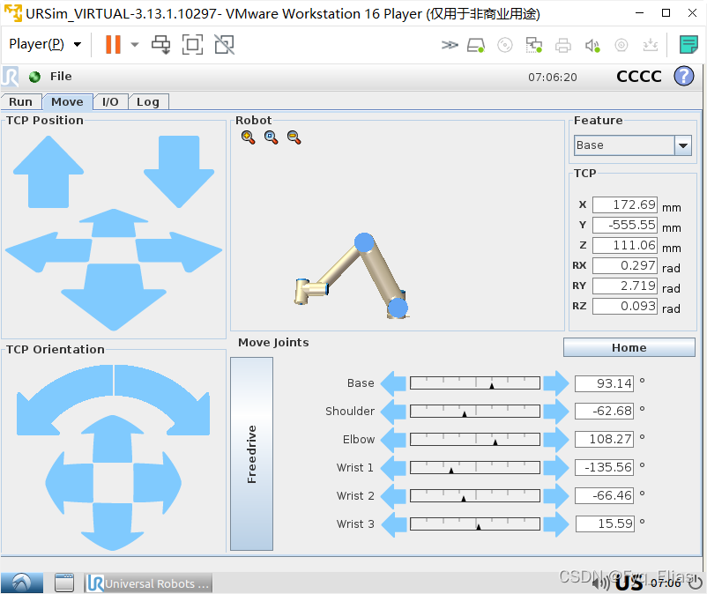
Task: Click the VMware printer device icon
Action: [563, 45]
